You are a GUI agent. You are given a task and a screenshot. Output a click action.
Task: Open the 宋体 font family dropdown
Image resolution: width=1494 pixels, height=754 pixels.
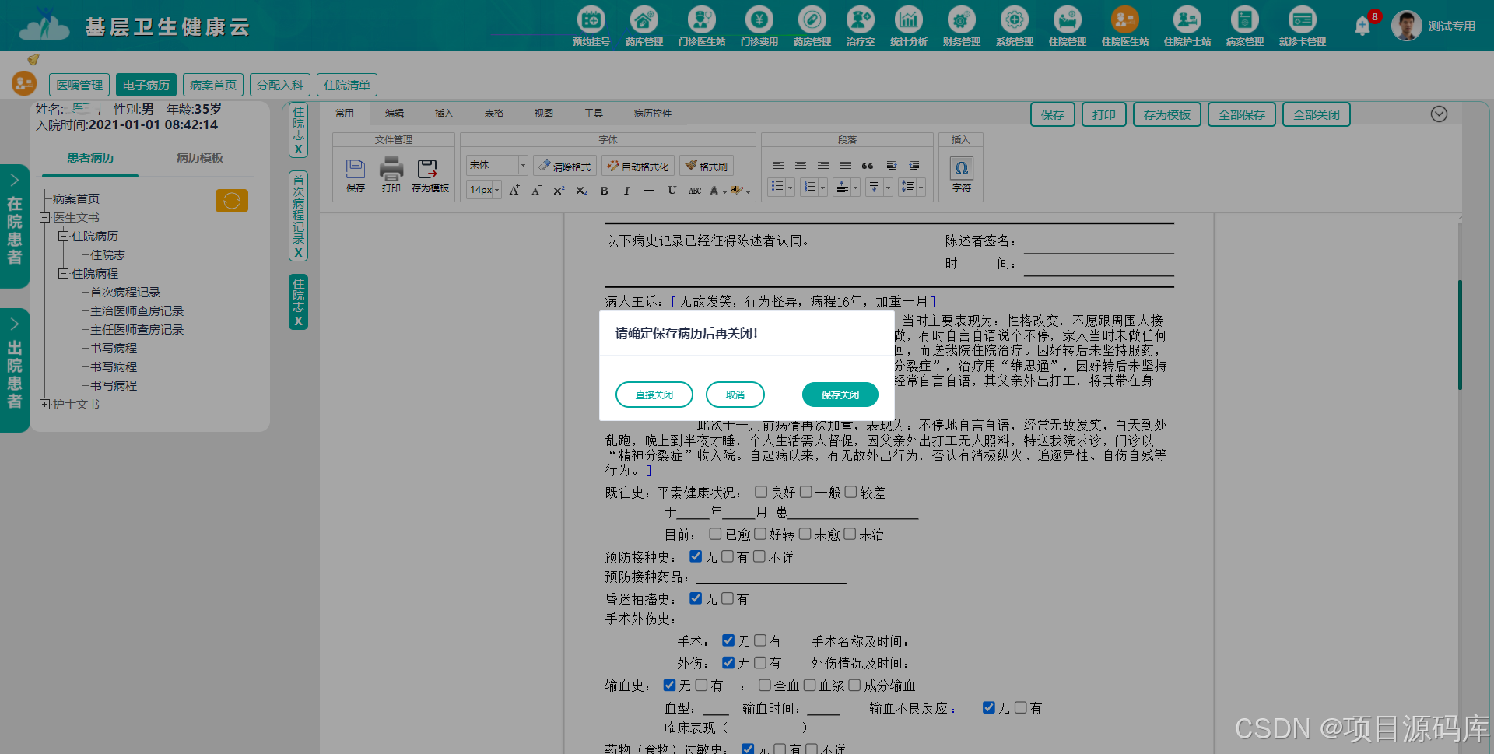pyautogui.click(x=523, y=165)
